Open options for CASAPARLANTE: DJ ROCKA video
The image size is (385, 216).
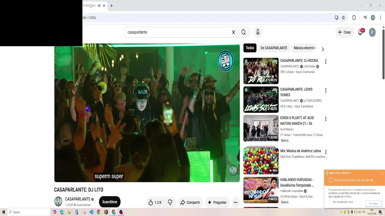[325, 61]
